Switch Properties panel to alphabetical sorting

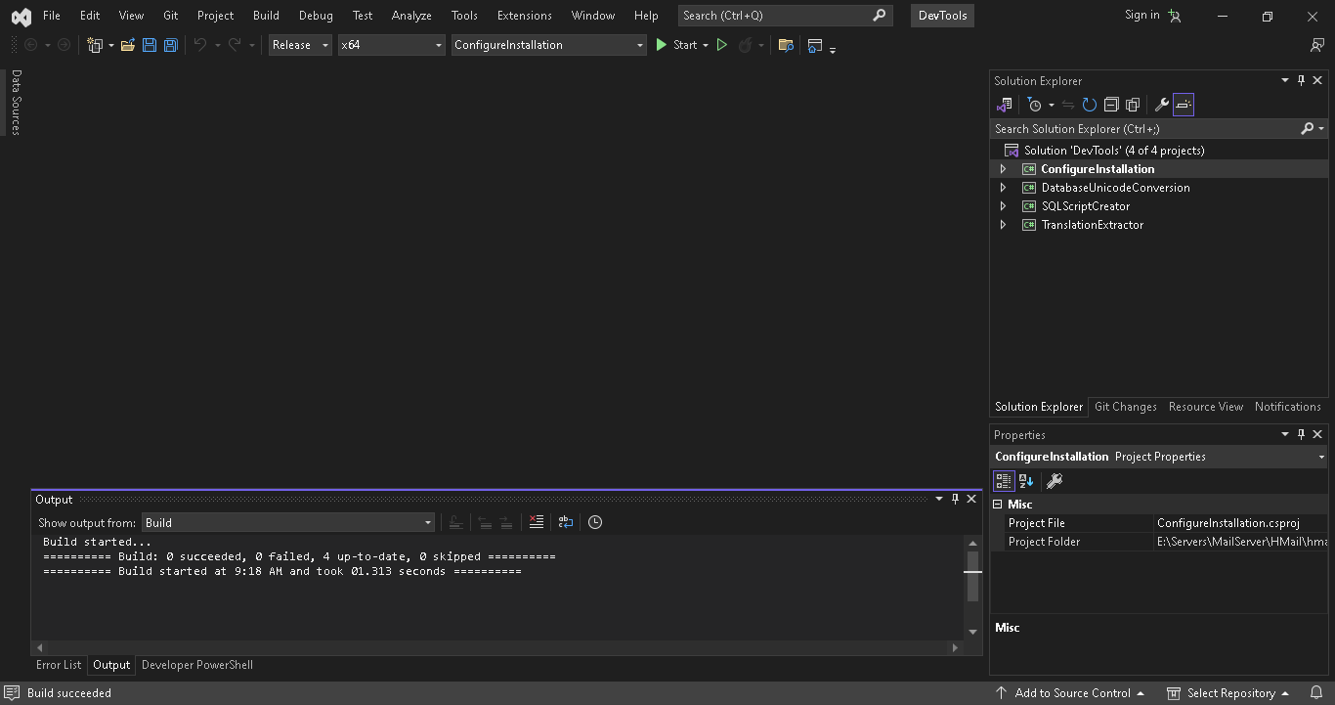(x=1024, y=480)
